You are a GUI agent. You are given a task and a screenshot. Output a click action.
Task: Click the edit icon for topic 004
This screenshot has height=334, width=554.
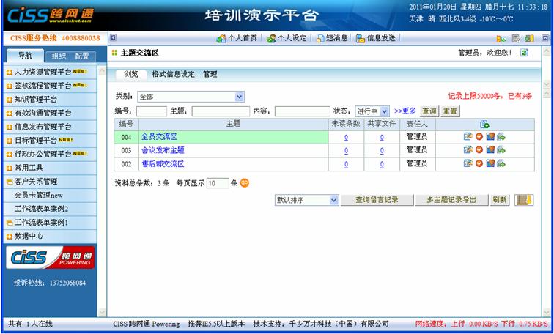pos(468,137)
